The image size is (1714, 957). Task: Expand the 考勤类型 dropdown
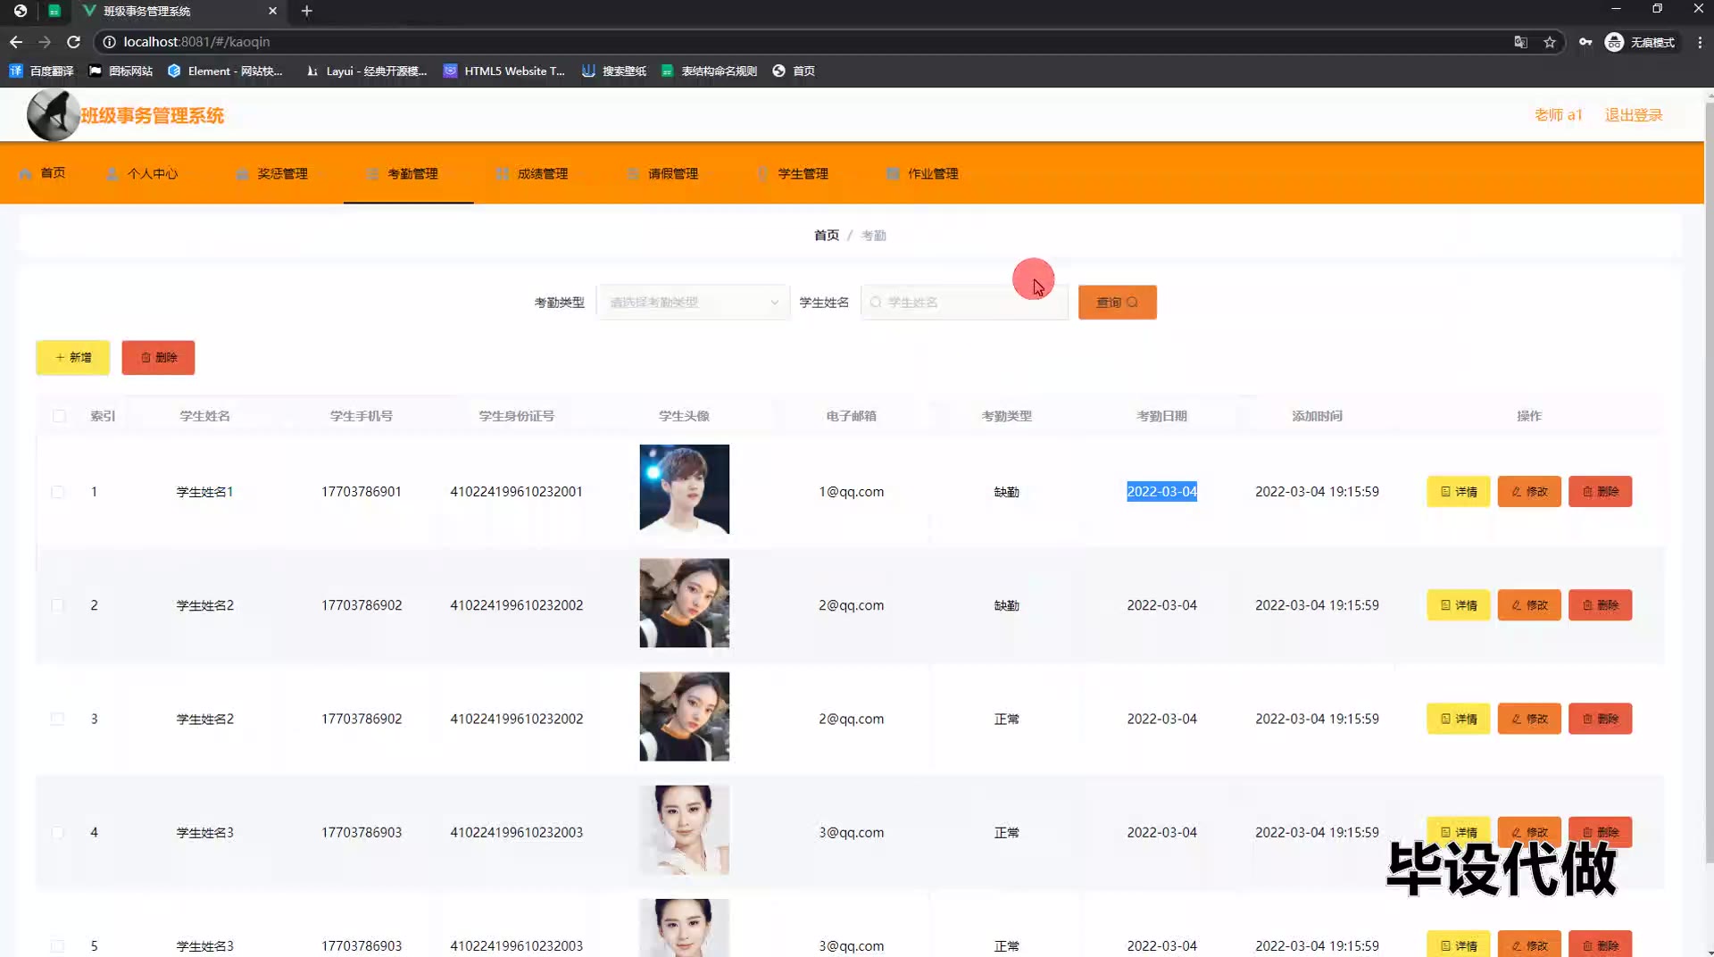coord(693,303)
